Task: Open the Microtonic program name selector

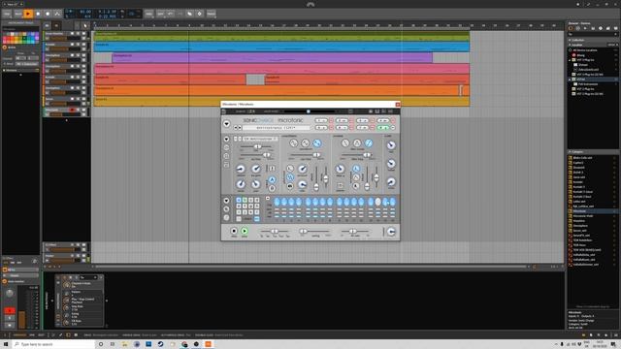Action: click(277, 128)
